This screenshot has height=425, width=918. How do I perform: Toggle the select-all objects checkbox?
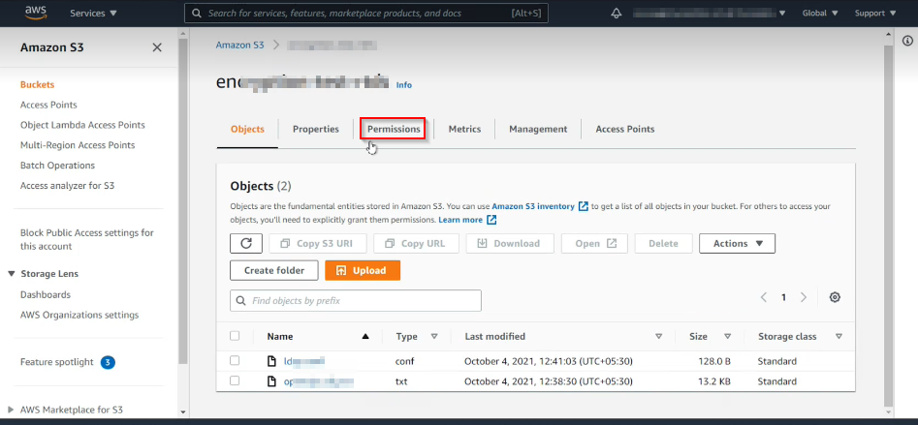pos(235,336)
